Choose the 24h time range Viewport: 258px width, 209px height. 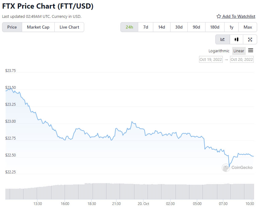[129, 27]
